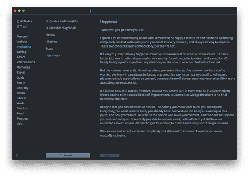Select the Relationships tag

pyautogui.click(x=26, y=62)
